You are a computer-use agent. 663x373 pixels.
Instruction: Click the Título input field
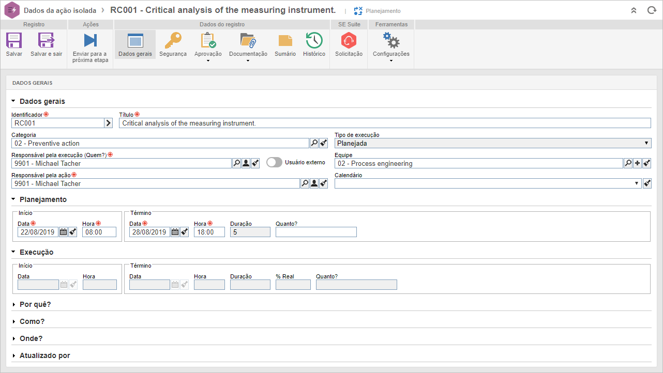[385, 123]
